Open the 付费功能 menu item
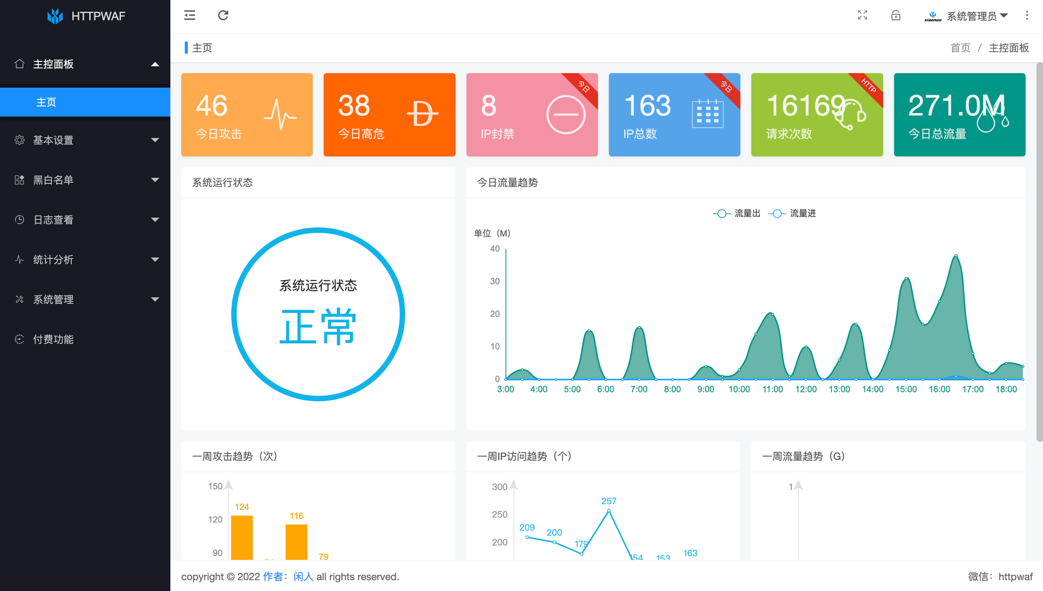Image resolution: width=1043 pixels, height=591 pixels. pyautogui.click(x=53, y=339)
